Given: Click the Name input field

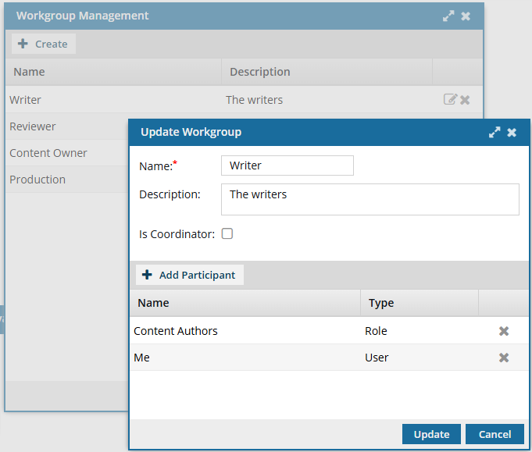Looking at the screenshot, I should 287,165.
